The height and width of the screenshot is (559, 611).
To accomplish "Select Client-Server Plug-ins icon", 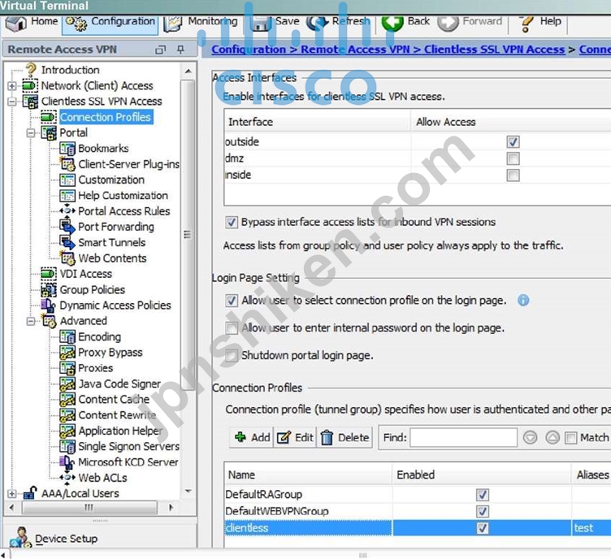I will tap(67, 164).
